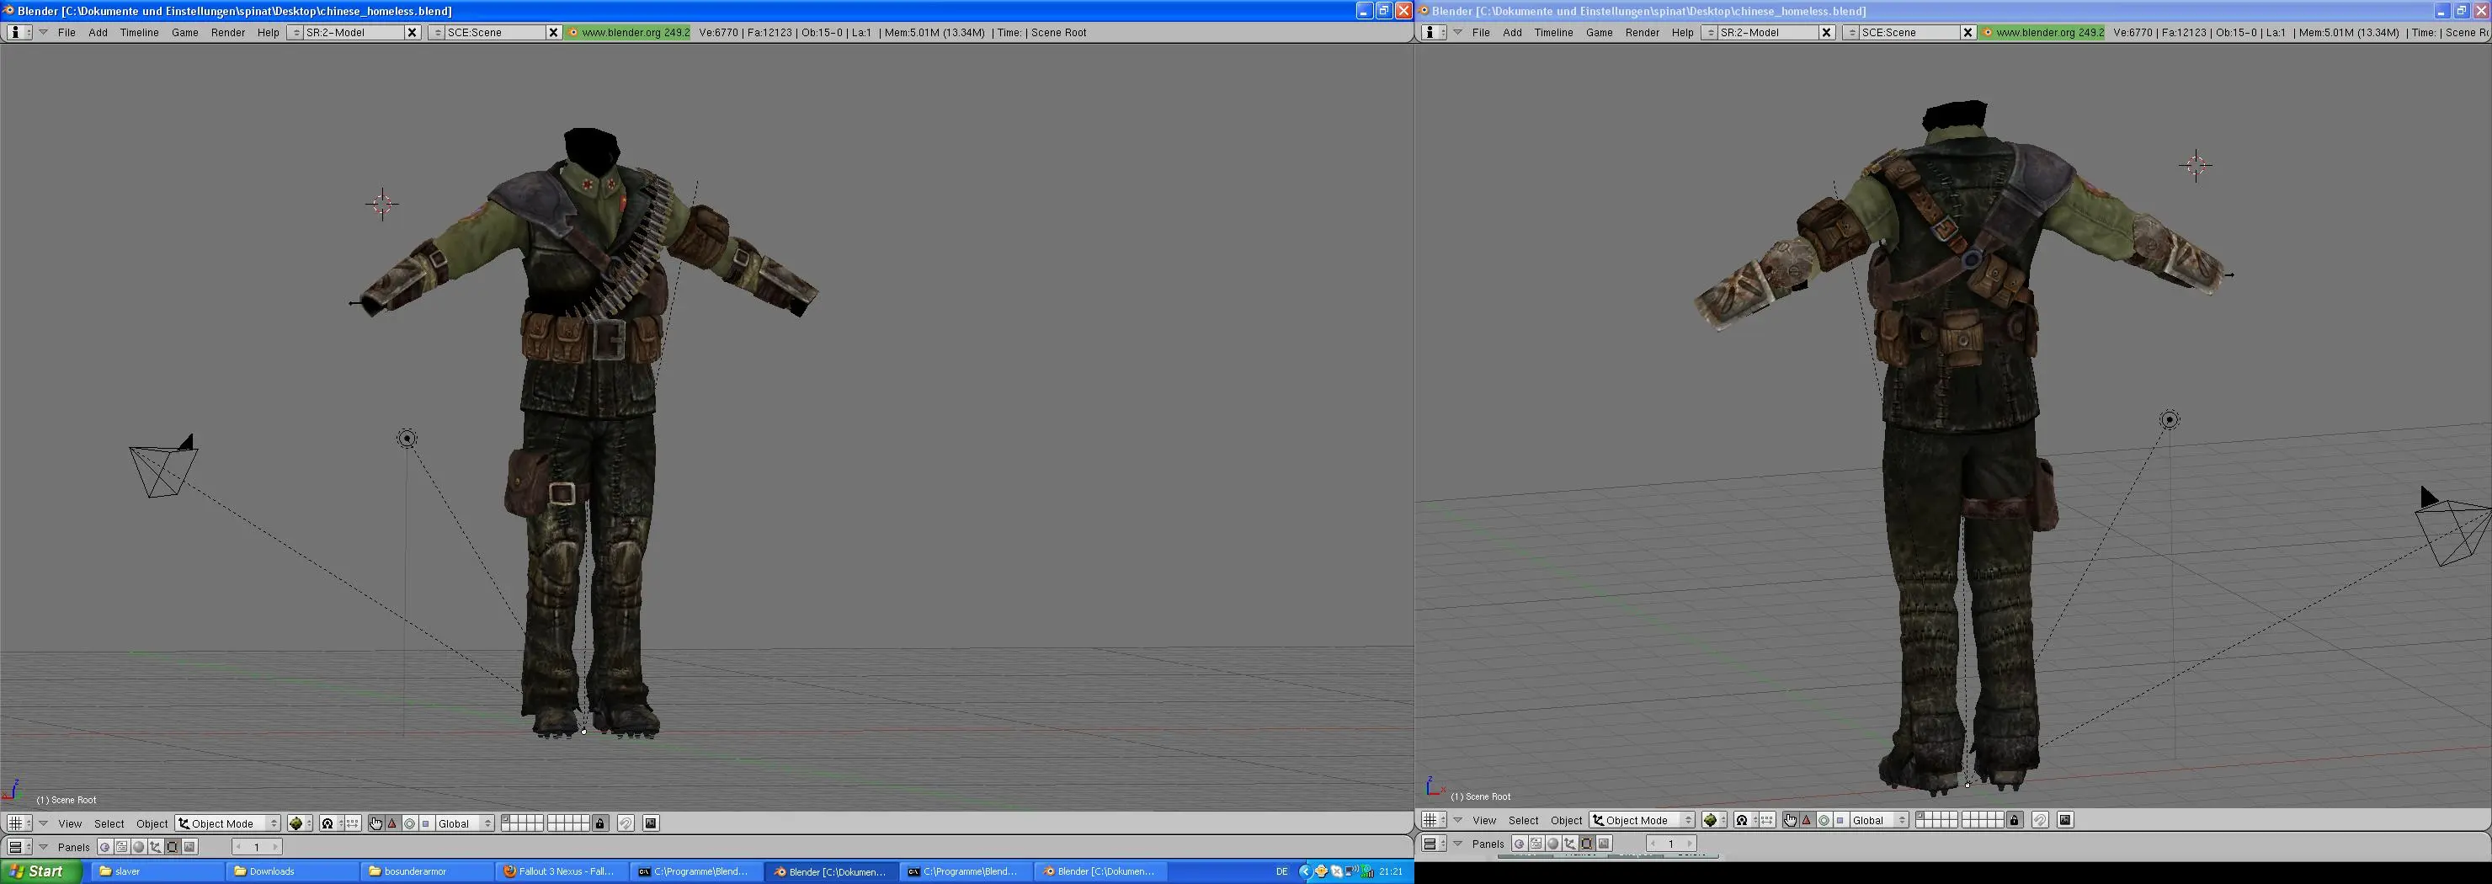This screenshot has width=2492, height=884.
Task: Enable rotate manipulator ring in right window
Action: [1824, 820]
